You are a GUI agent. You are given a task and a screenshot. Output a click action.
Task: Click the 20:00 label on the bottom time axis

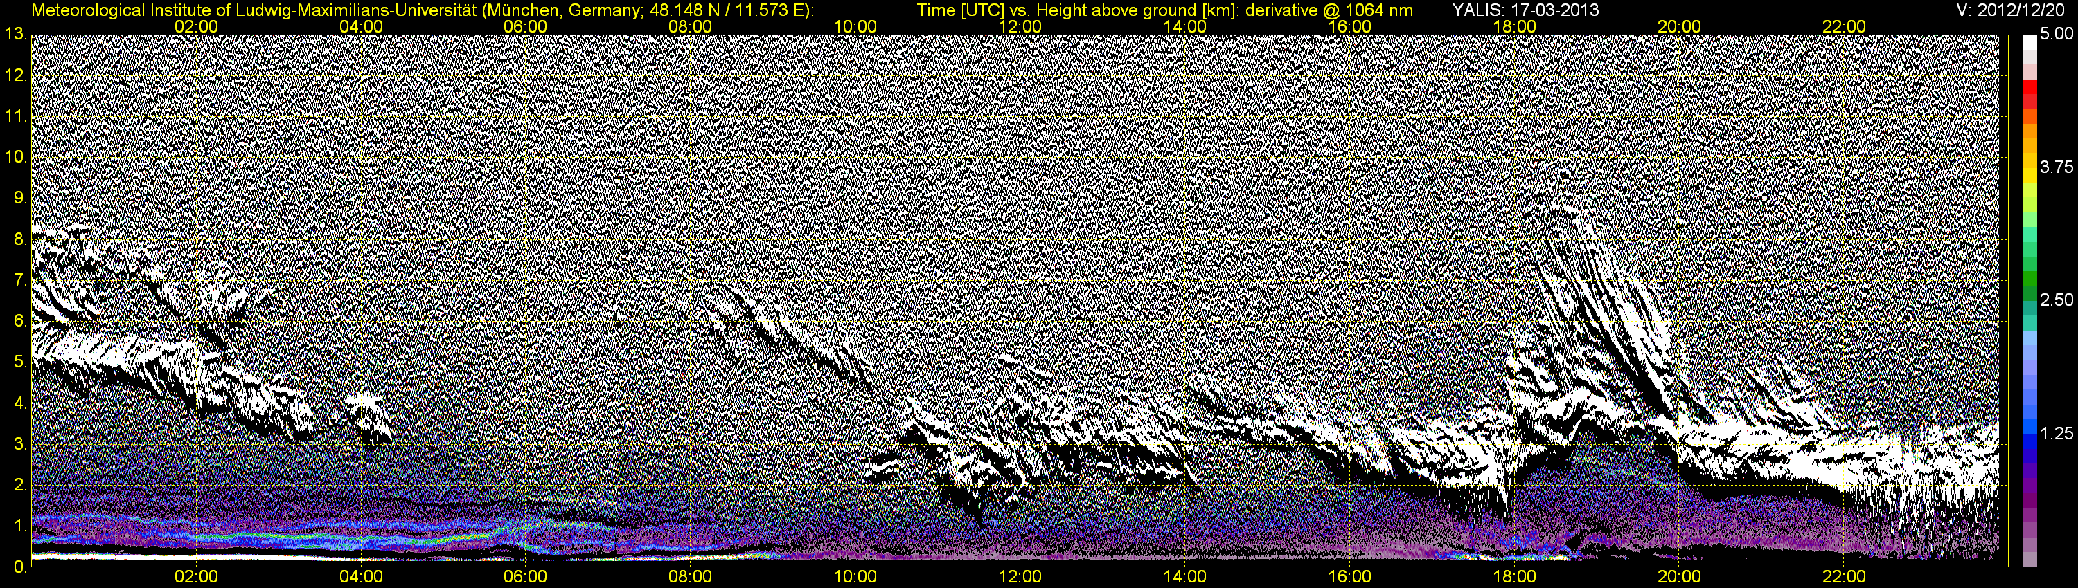[x=1680, y=577]
